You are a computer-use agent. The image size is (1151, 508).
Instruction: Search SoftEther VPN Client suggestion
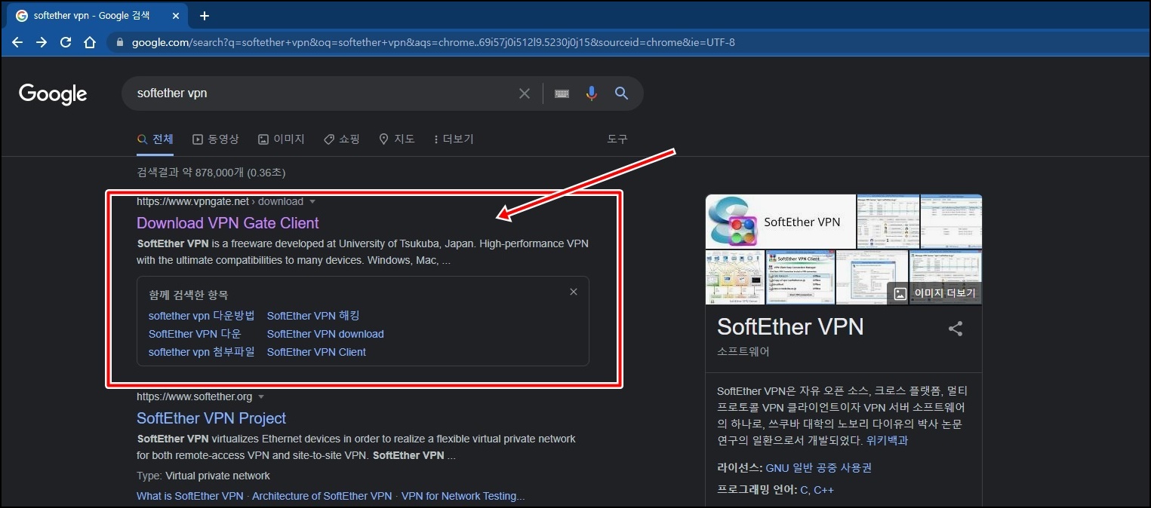pyautogui.click(x=316, y=352)
